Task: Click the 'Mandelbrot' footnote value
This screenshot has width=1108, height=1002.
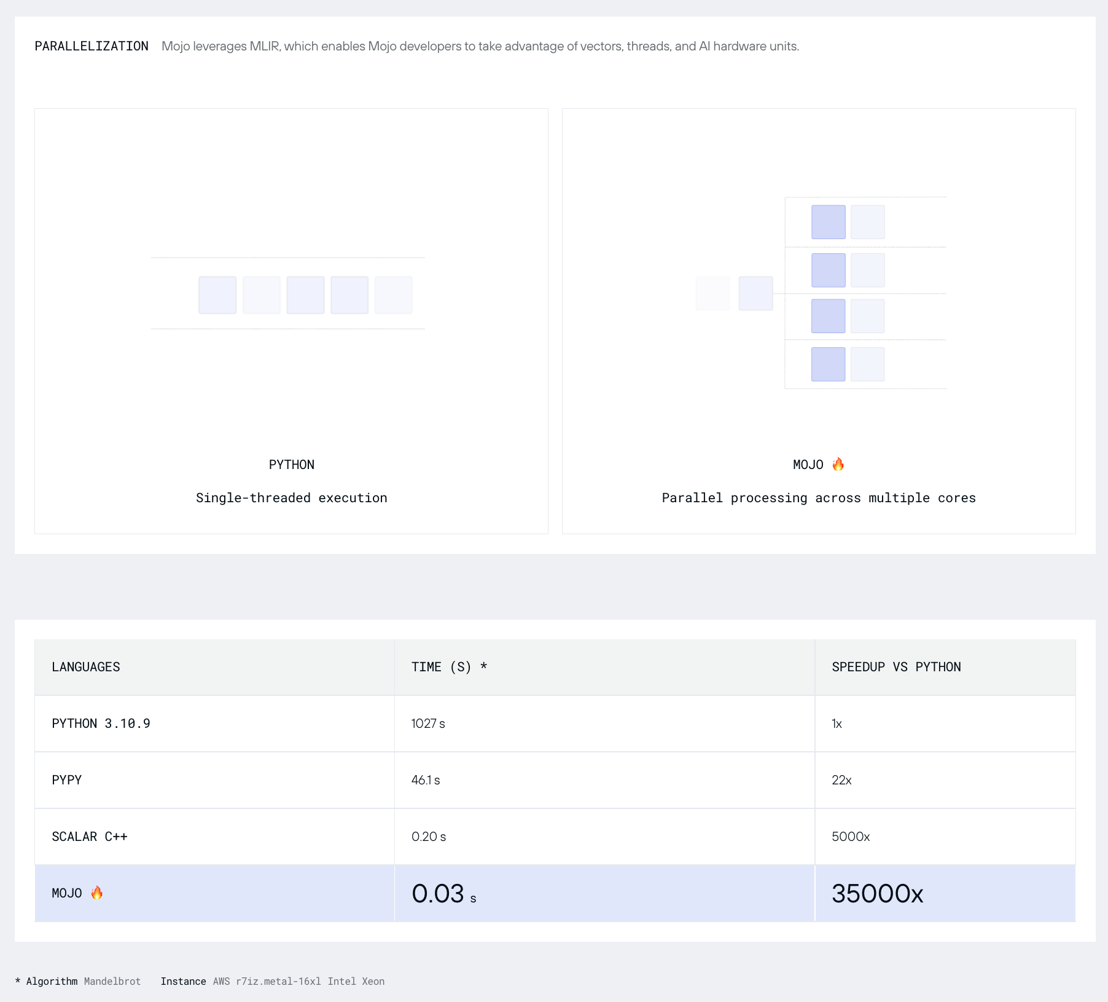Action: (x=112, y=981)
